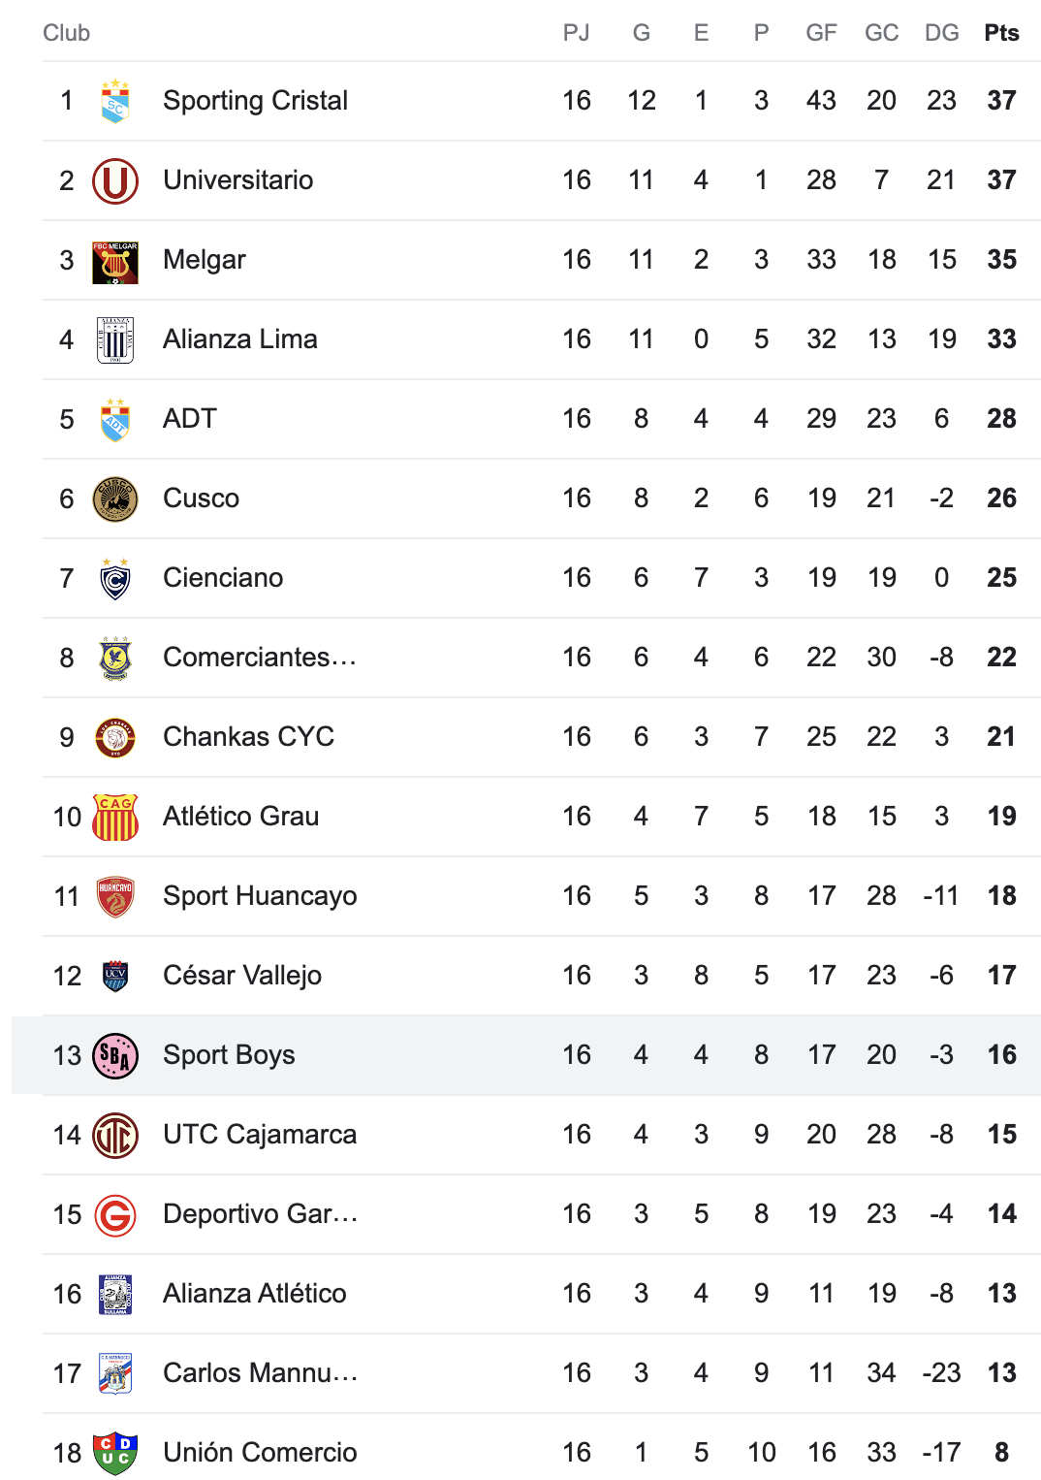Open the Alianza Atlético team name
The height and width of the screenshot is (1480, 1041).
[x=255, y=1294]
